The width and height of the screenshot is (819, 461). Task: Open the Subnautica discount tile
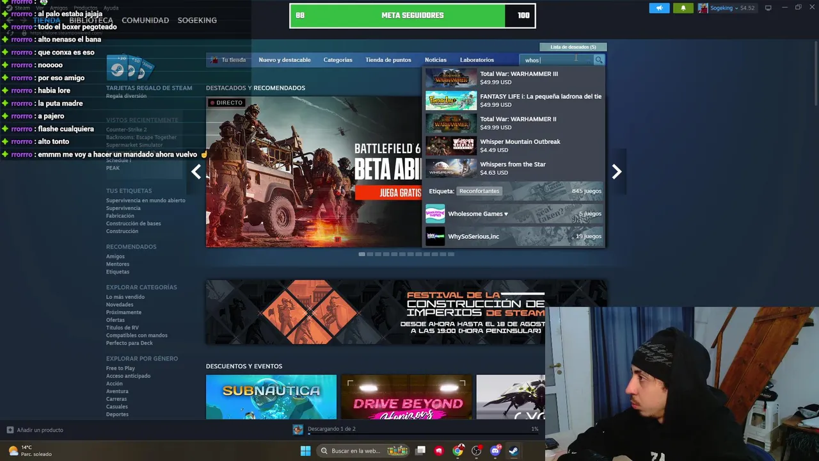click(x=271, y=397)
